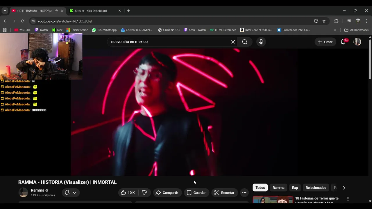Like the video with thumbs up
Screen dimensions: 372x209
[x=128, y=193]
